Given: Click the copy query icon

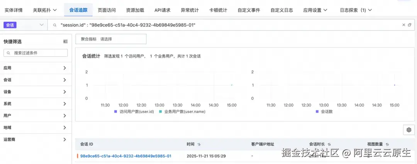Looking at the screenshot, I should [x=410, y=25].
